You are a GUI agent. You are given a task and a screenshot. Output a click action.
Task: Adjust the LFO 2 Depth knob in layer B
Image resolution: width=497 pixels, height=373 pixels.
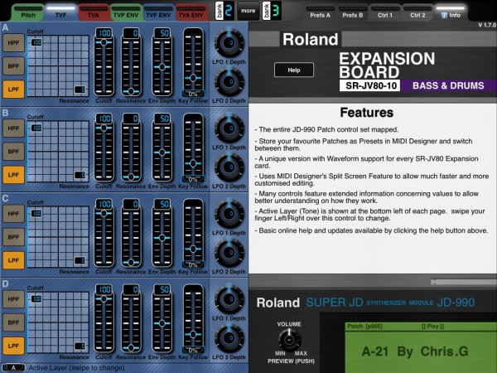point(229,167)
